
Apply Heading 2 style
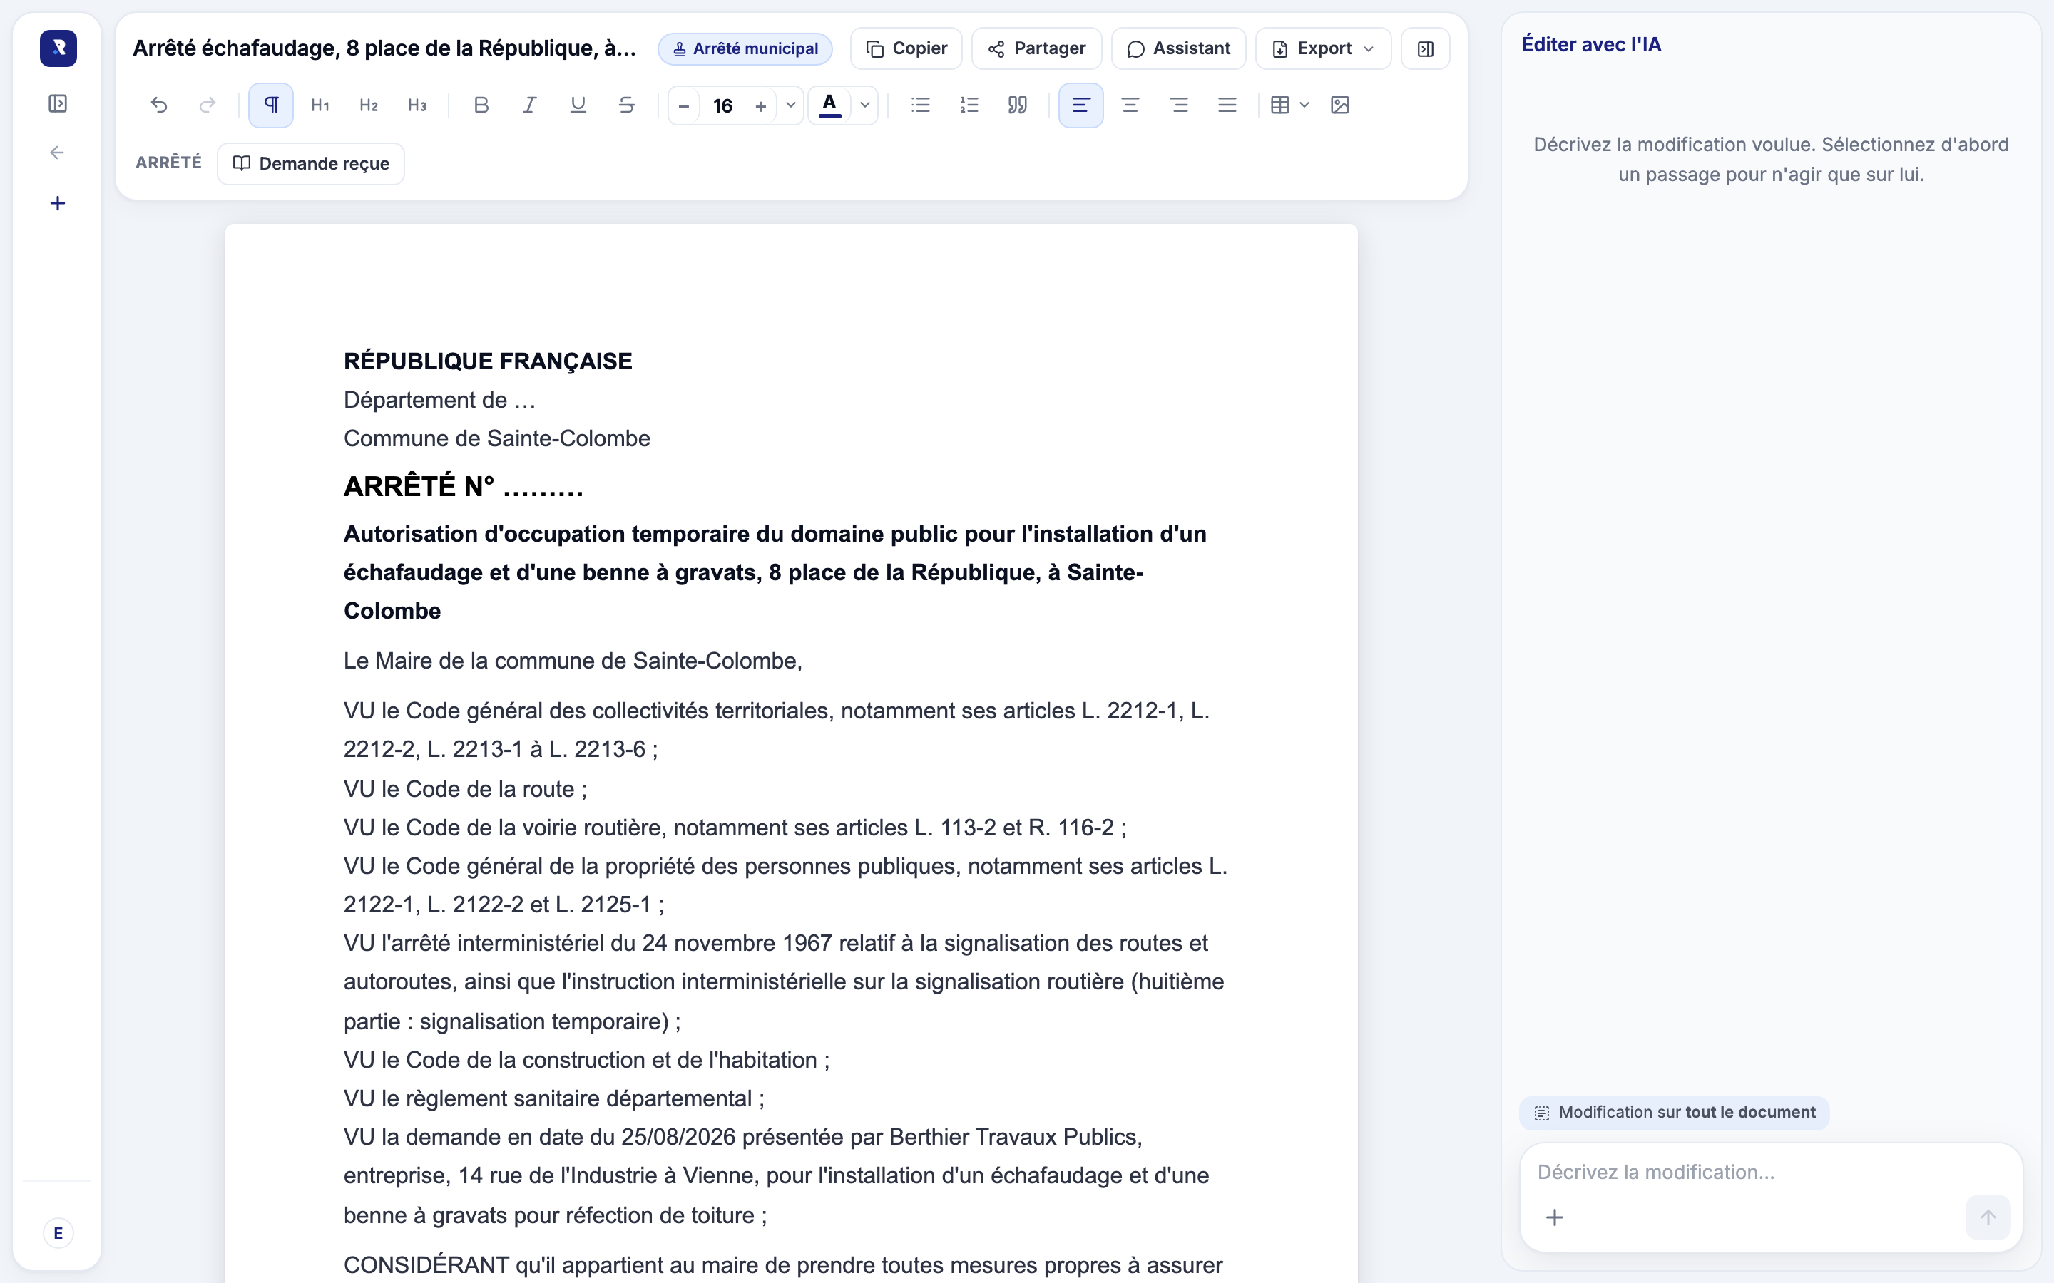[368, 105]
